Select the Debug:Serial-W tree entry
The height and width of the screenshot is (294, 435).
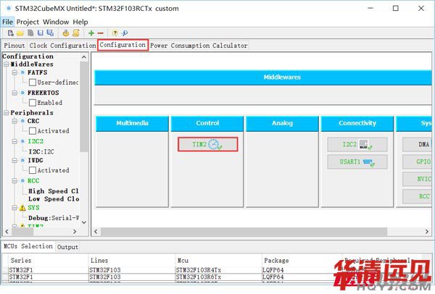tap(54, 218)
